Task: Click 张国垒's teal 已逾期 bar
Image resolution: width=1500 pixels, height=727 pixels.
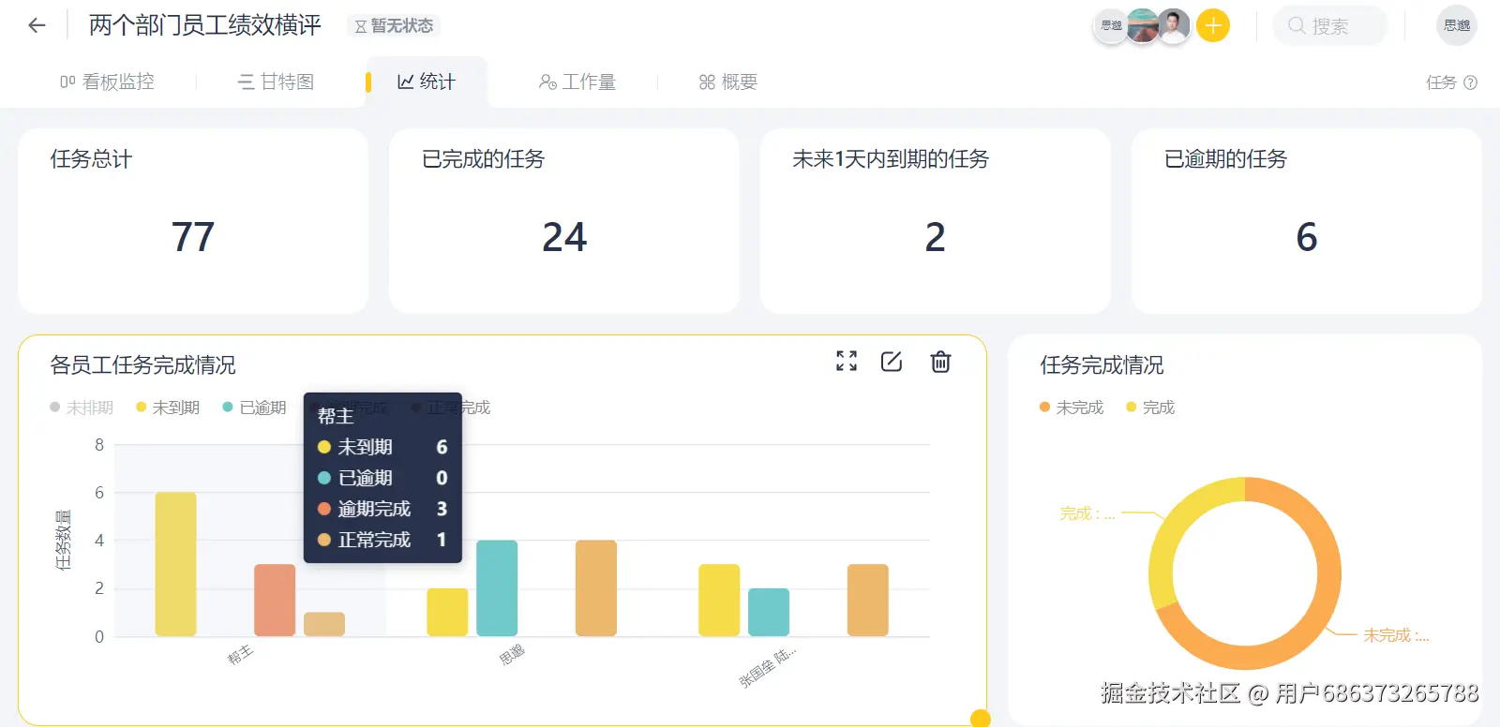Action: (x=769, y=613)
